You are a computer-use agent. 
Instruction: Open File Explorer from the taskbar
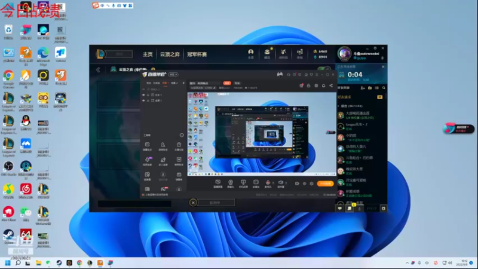coord(38,263)
